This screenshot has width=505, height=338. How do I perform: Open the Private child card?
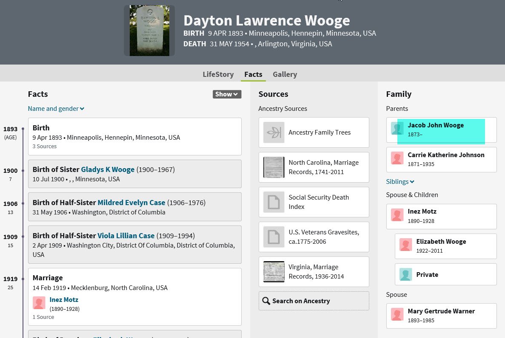[446, 274]
